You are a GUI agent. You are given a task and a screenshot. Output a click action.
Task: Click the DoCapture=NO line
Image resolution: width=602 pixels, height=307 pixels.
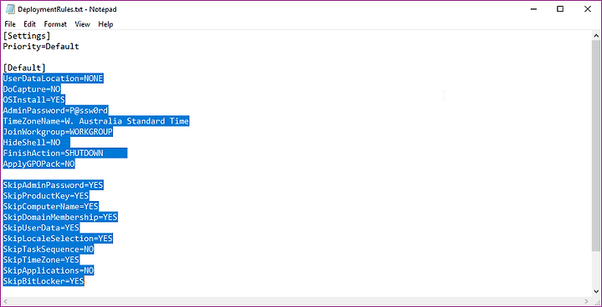pyautogui.click(x=32, y=89)
